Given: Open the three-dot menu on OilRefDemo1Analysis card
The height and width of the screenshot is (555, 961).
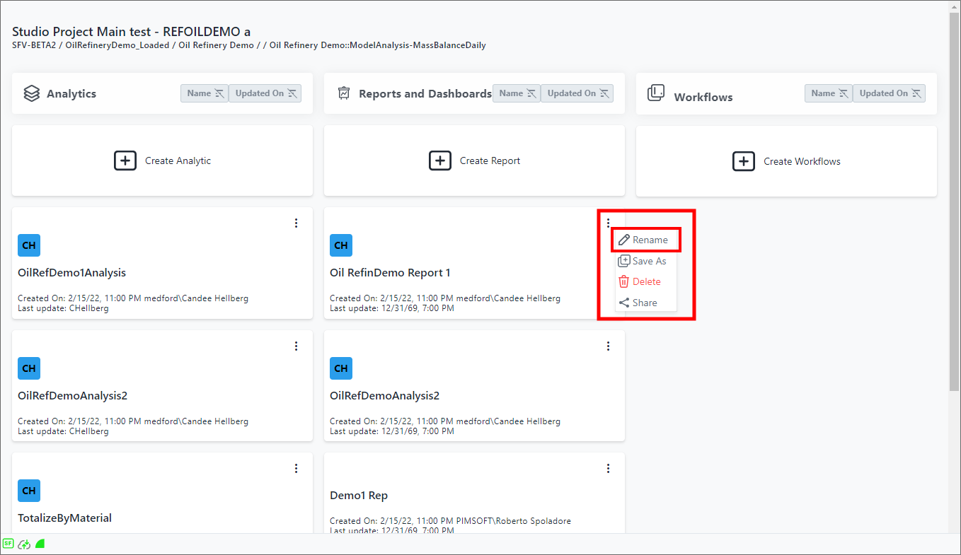Looking at the screenshot, I should tap(297, 223).
